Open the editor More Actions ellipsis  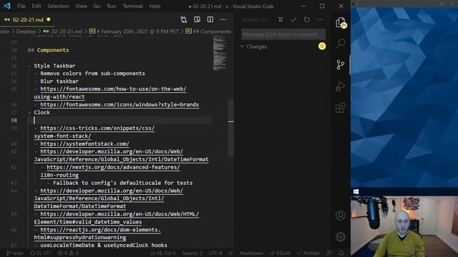(223, 19)
